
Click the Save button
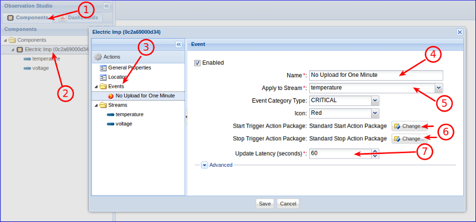[x=265, y=204]
